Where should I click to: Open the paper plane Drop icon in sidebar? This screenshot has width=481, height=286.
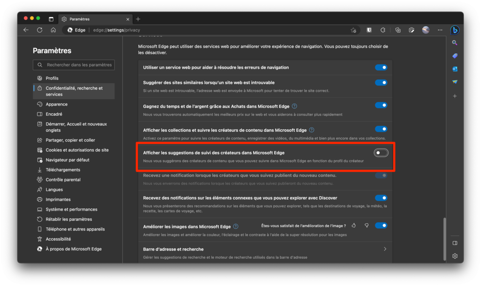[x=455, y=82]
